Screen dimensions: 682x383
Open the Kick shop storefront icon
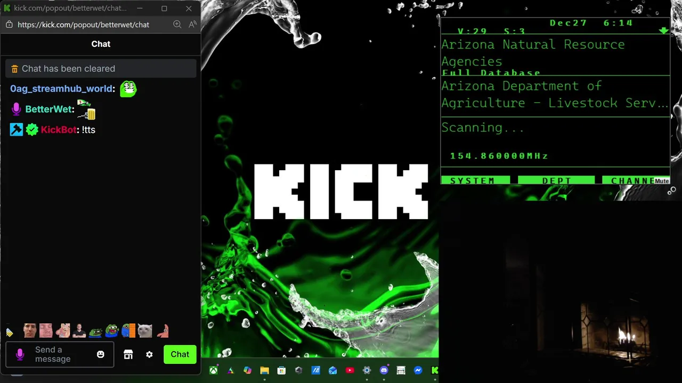[x=128, y=354]
